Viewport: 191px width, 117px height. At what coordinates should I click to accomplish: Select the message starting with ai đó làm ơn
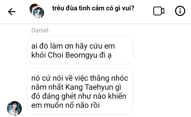coord(80,50)
